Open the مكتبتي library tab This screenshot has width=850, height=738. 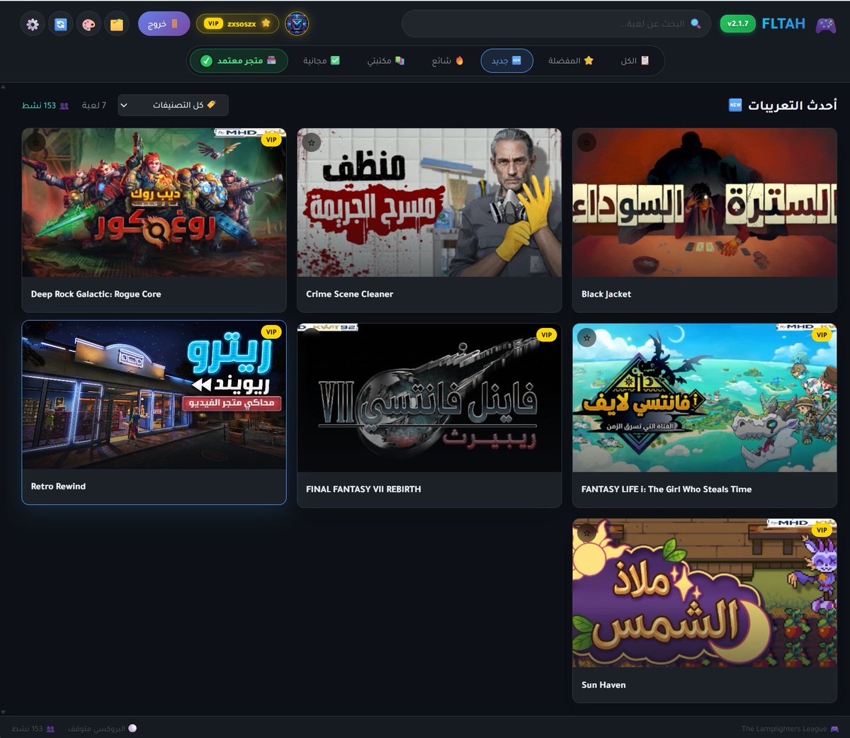click(385, 61)
